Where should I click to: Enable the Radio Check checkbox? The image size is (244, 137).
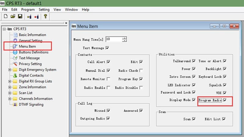[141, 70]
